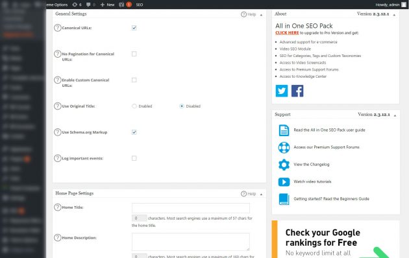This screenshot has width=409, height=258.
Task: Click the play icon for video tutorials
Action: (x=284, y=182)
